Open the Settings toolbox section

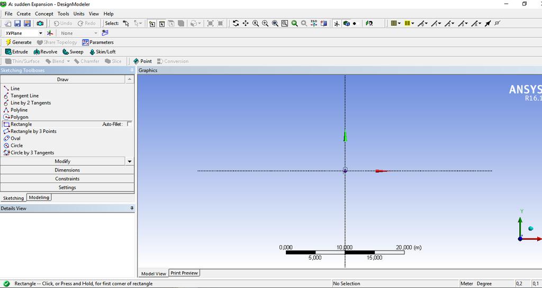coord(67,188)
